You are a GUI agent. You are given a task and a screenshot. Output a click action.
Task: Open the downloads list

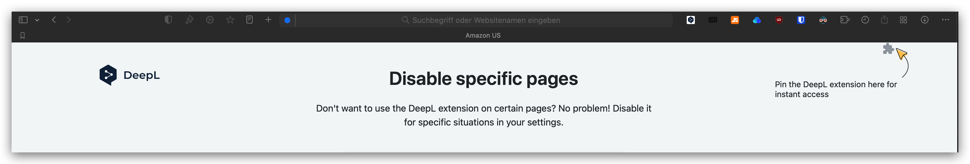coord(925,20)
